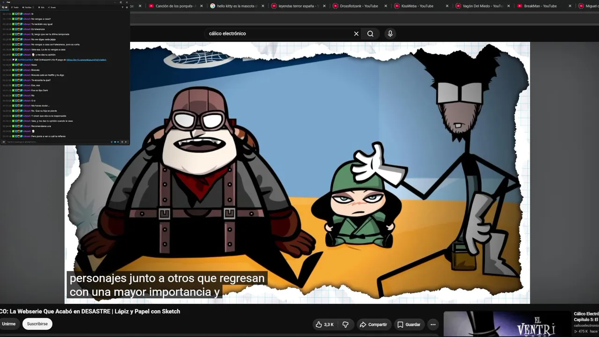The height and width of the screenshot is (337, 599).
Task: Select the All tab in Chat window
Action: click(5, 7)
